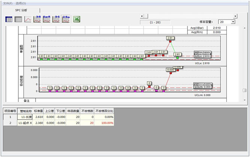Select the line trend chart icon
The image size is (250, 157).
28,19
